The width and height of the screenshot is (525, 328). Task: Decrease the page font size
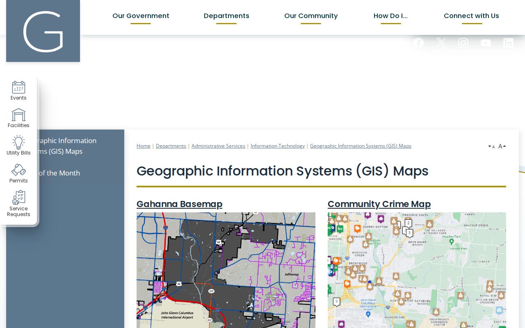click(x=491, y=146)
